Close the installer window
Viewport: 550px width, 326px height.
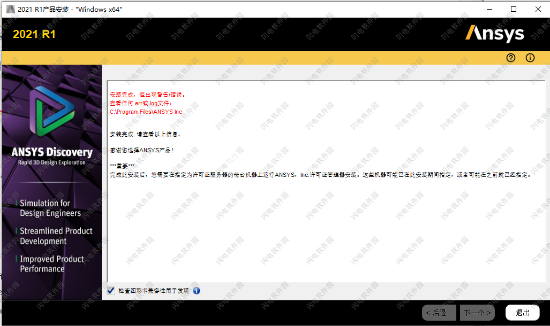point(538,9)
